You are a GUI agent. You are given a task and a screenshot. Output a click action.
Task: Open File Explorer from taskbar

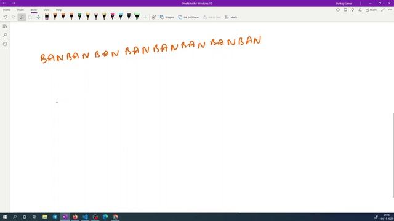(x=45, y=217)
